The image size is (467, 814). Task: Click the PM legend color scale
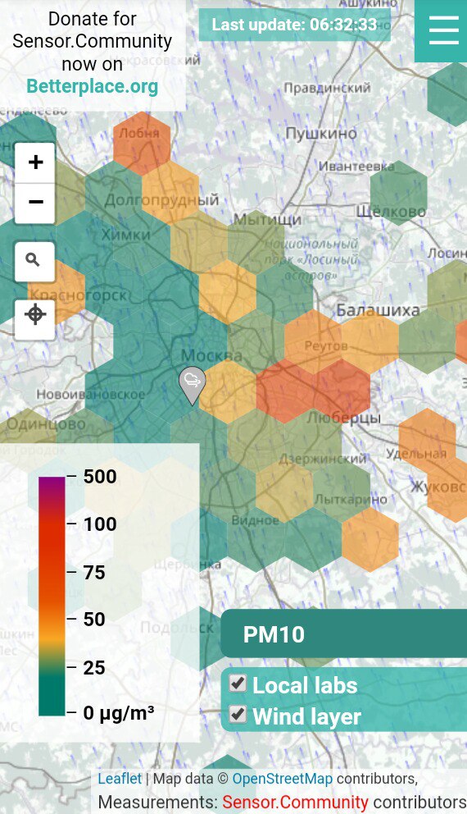(x=52, y=596)
